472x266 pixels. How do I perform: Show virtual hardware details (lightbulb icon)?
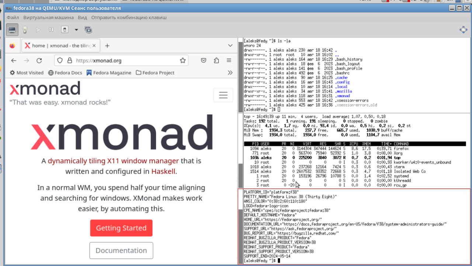tap(25, 29)
